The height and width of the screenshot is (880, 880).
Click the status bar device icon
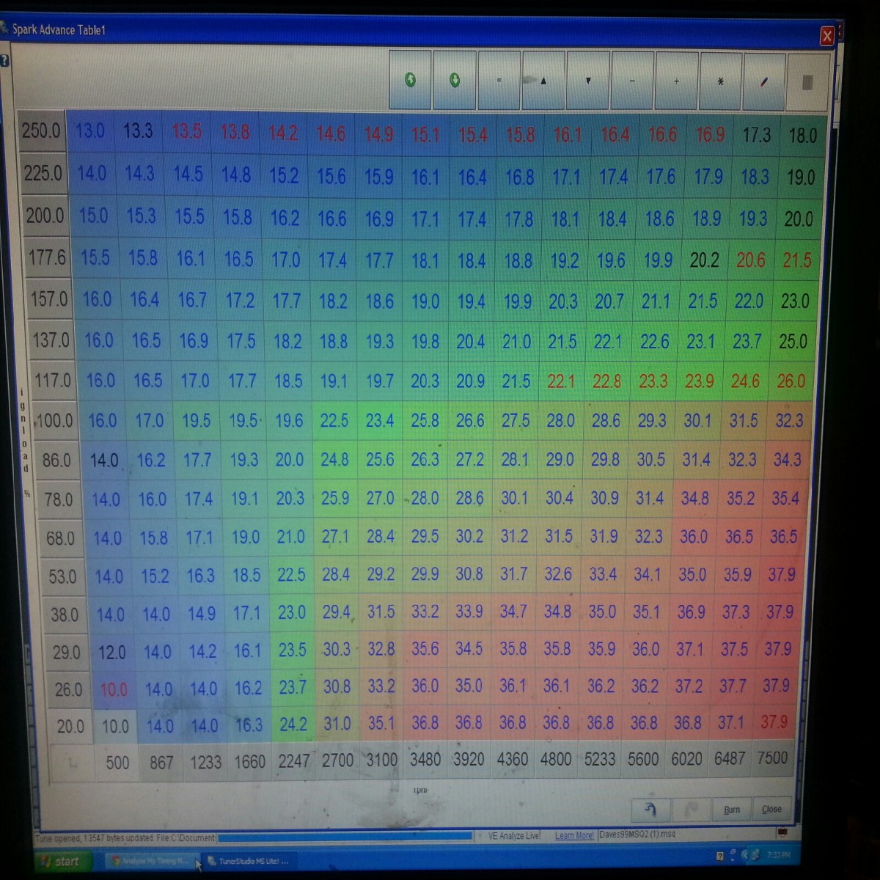[x=782, y=833]
